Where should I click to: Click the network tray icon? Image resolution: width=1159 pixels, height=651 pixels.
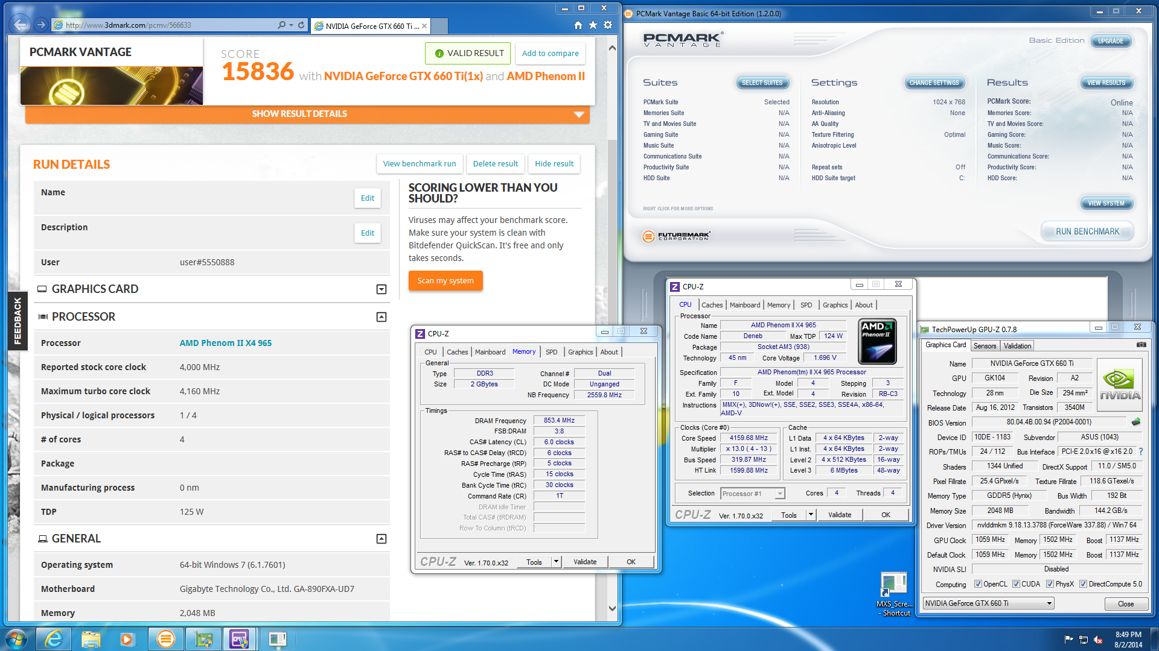[x=1084, y=639]
